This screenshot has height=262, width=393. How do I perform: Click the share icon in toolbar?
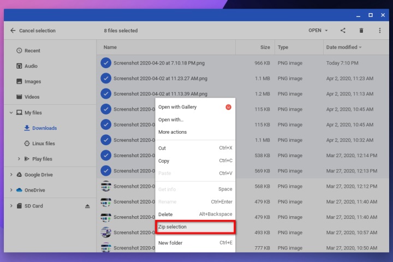click(x=343, y=31)
